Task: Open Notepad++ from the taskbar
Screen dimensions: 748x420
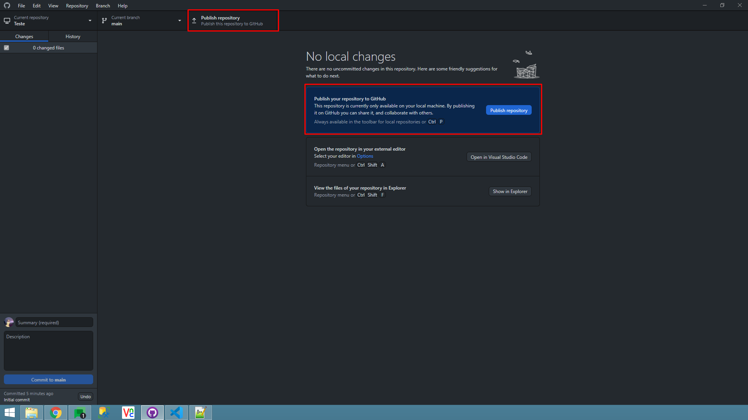Action: (201, 413)
